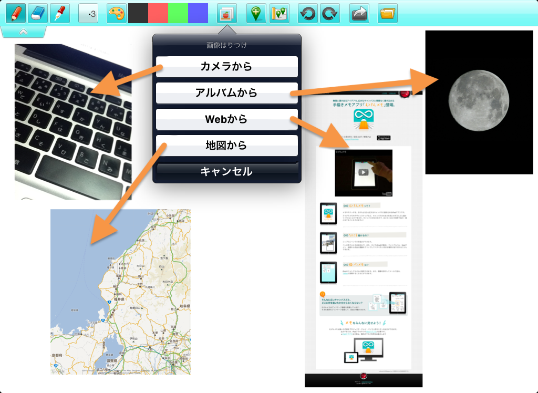Add a location pin with the green plus marker
Image resolution: width=538 pixels, height=393 pixels.
click(256, 13)
